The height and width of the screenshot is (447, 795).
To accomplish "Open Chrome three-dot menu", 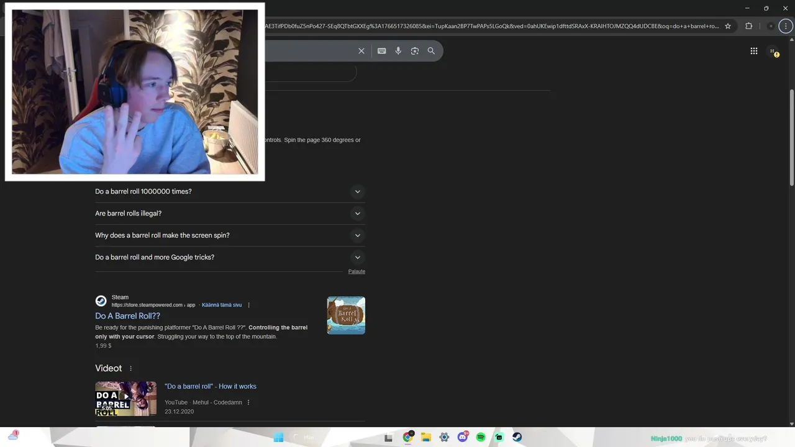I will coord(786,26).
